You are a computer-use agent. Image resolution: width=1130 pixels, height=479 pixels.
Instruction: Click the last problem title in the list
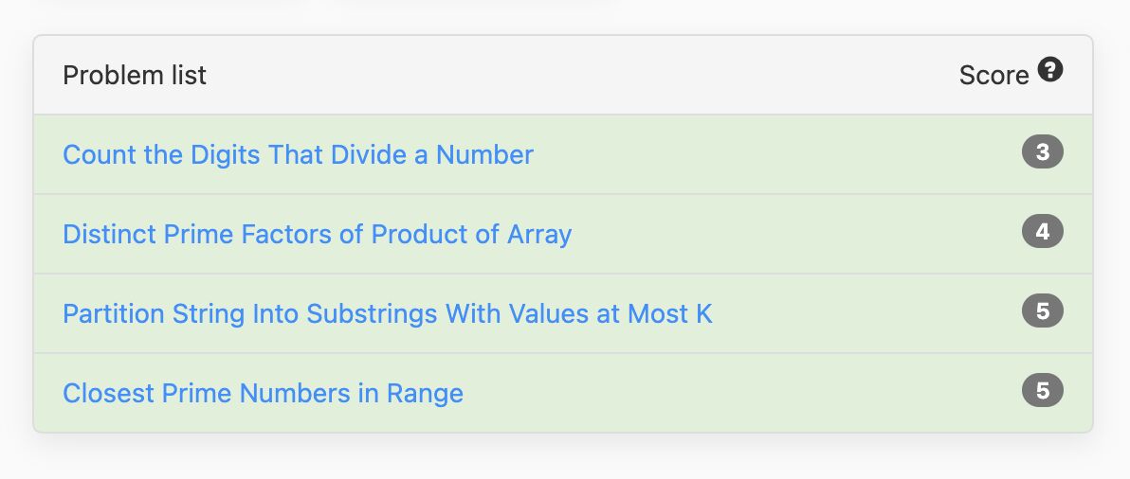pyautogui.click(x=263, y=393)
